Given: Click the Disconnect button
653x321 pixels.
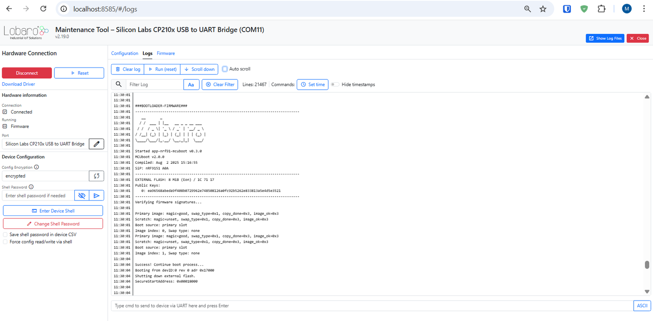Looking at the screenshot, I should pos(27,73).
